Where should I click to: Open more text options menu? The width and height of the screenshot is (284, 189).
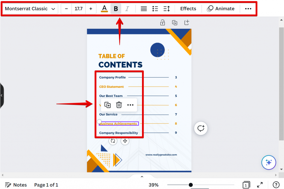click(248, 9)
